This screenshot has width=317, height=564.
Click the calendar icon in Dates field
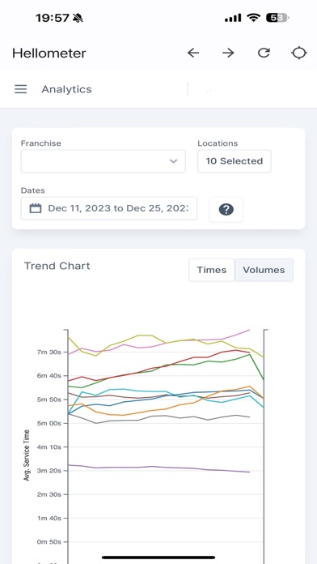36,208
